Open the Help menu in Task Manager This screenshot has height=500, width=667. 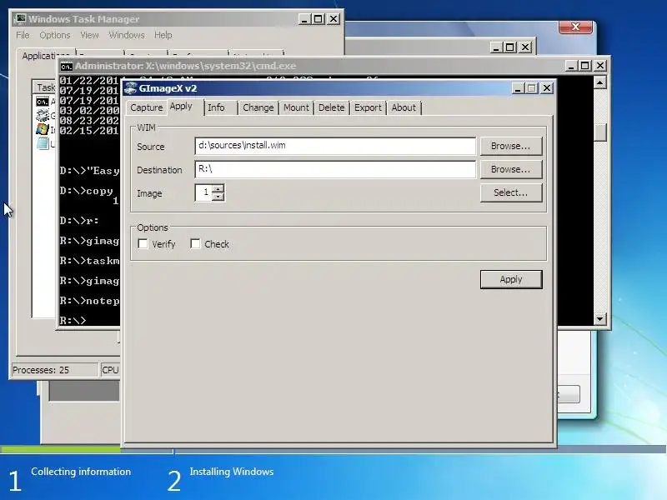click(163, 35)
